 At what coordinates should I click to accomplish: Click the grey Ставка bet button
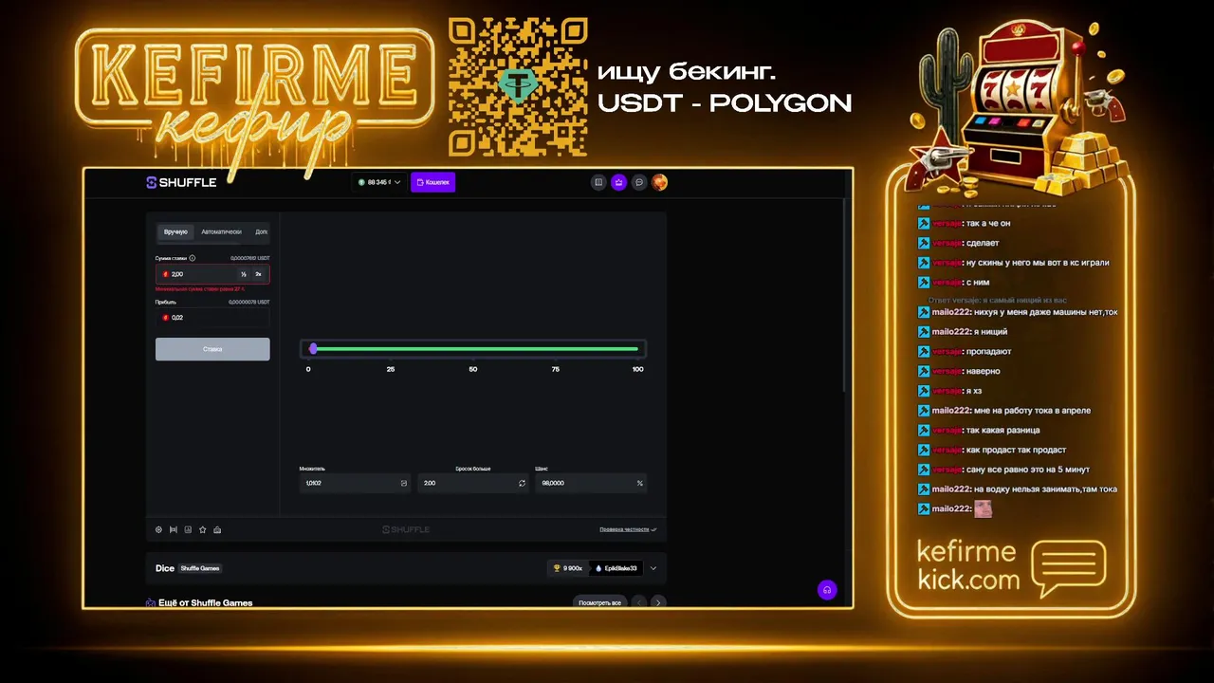(212, 349)
